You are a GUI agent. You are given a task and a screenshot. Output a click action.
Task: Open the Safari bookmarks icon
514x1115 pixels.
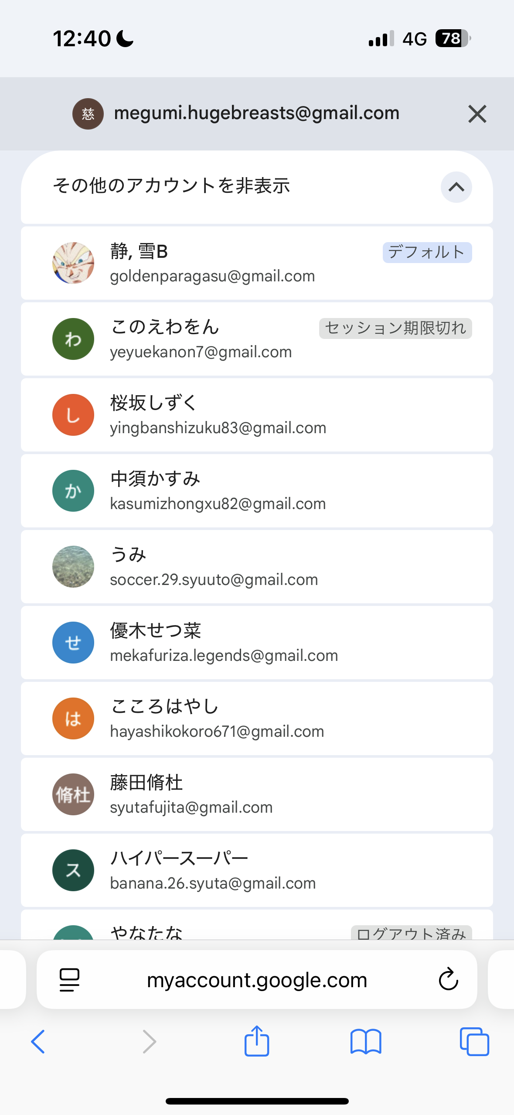point(366,1042)
